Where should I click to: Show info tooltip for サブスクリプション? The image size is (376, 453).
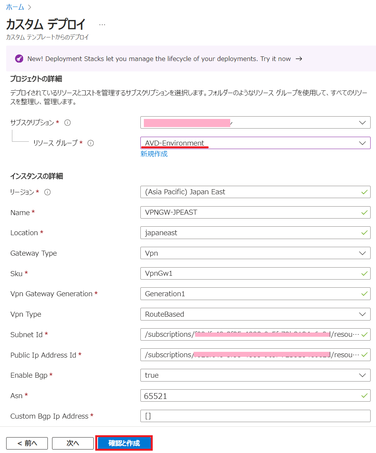[x=67, y=123]
